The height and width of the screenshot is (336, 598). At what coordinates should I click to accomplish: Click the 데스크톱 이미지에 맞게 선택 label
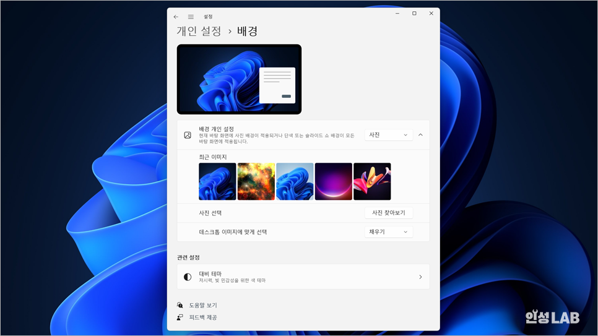(233, 232)
